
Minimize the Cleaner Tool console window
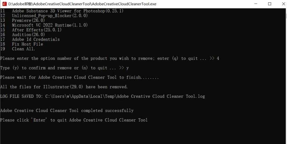click(x=256, y=4)
